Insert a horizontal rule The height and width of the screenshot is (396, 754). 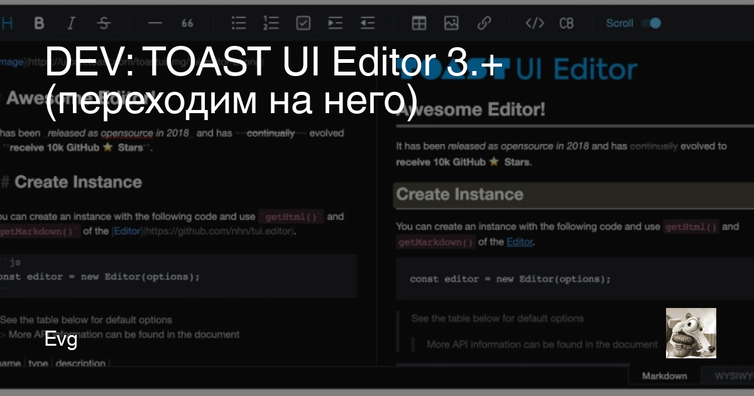coord(155,23)
